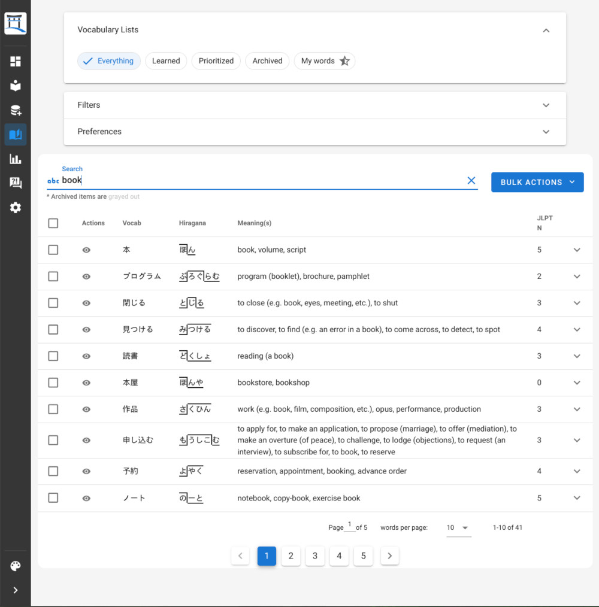The width and height of the screenshot is (599, 607).
Task: Open the settings gear in sidebar
Action: pos(15,208)
